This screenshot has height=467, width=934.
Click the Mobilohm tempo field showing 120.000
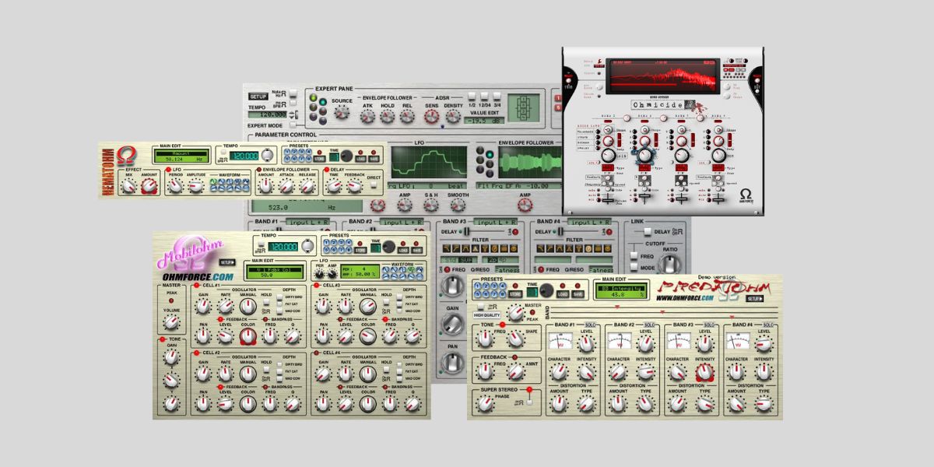click(x=283, y=247)
